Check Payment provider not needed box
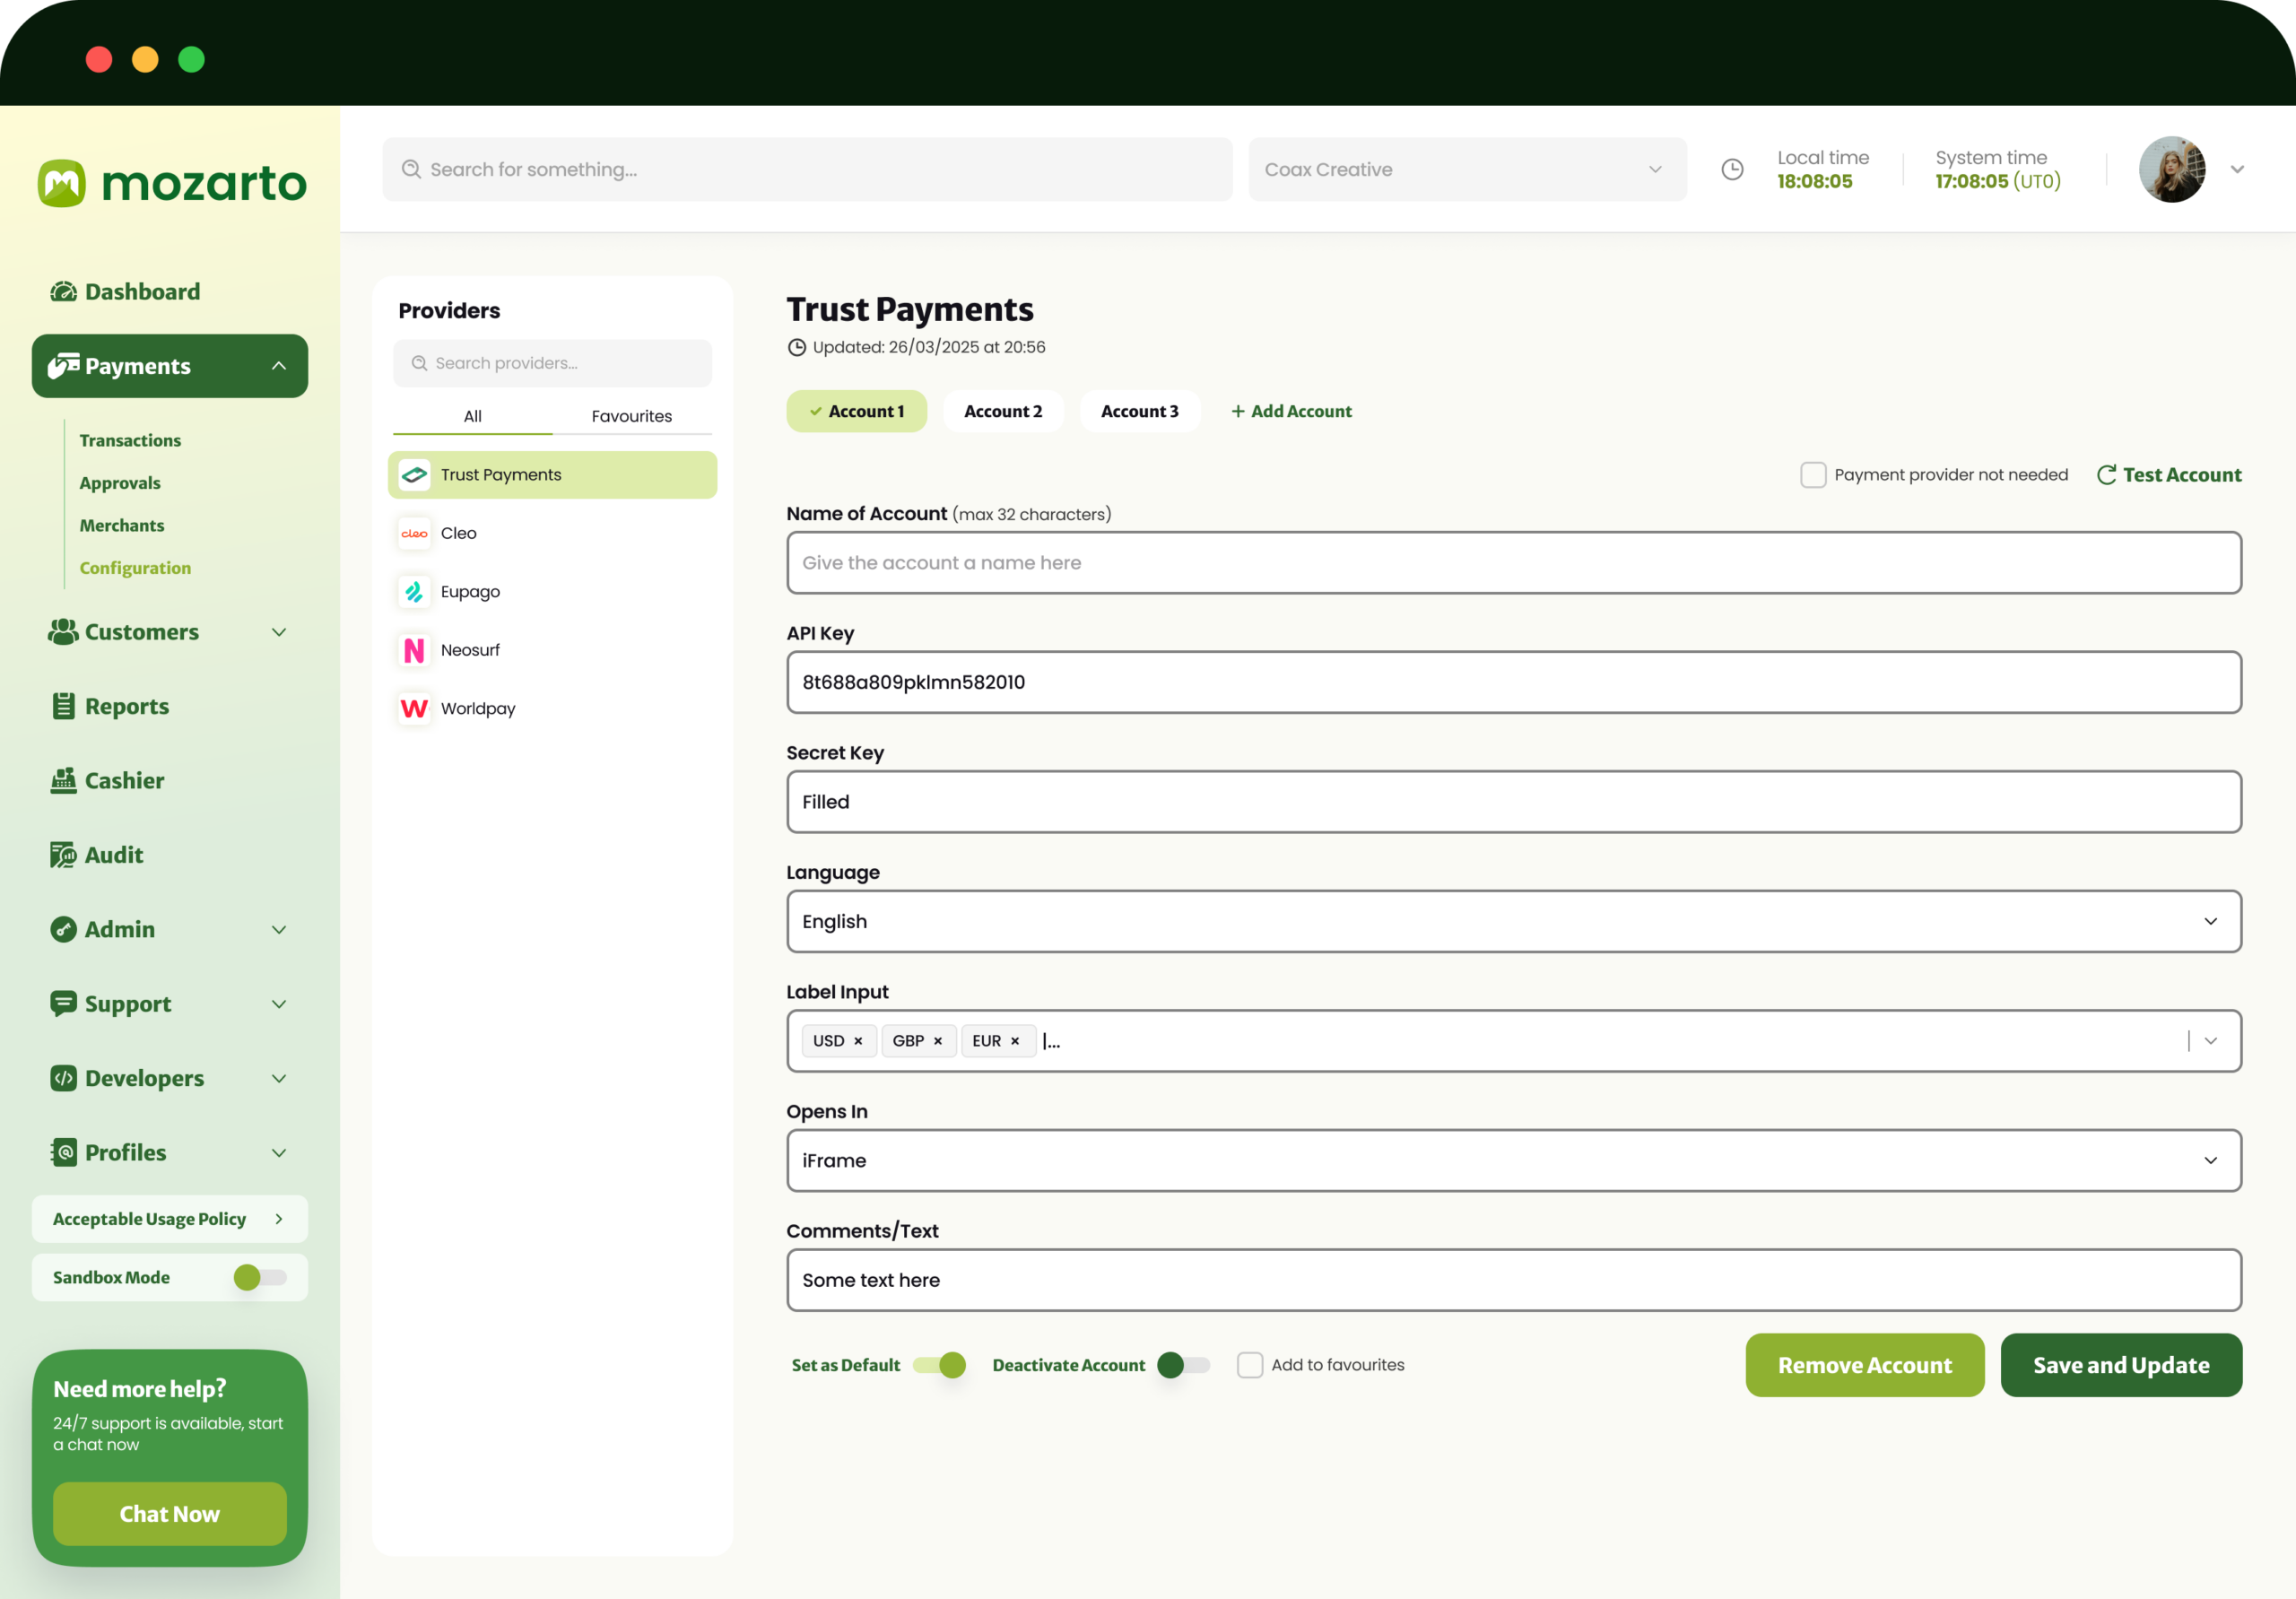The height and width of the screenshot is (1599, 2296). [1813, 475]
